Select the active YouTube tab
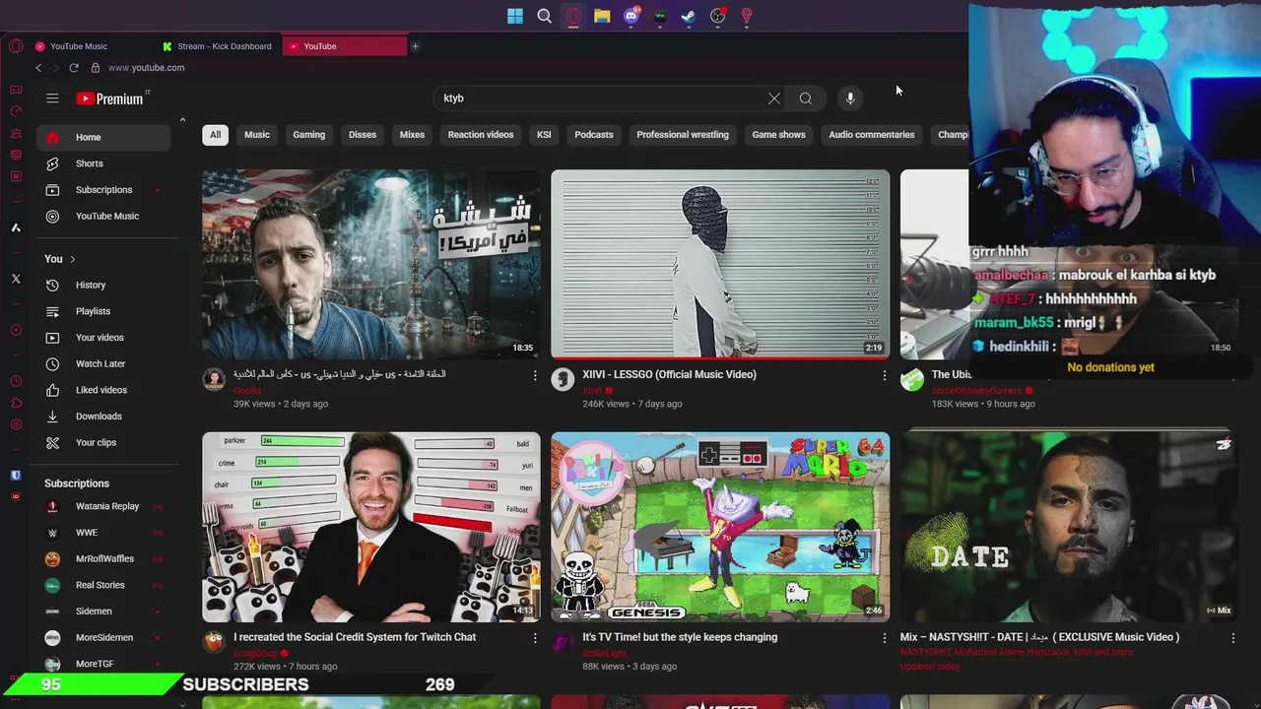1261x709 pixels. [x=344, y=46]
